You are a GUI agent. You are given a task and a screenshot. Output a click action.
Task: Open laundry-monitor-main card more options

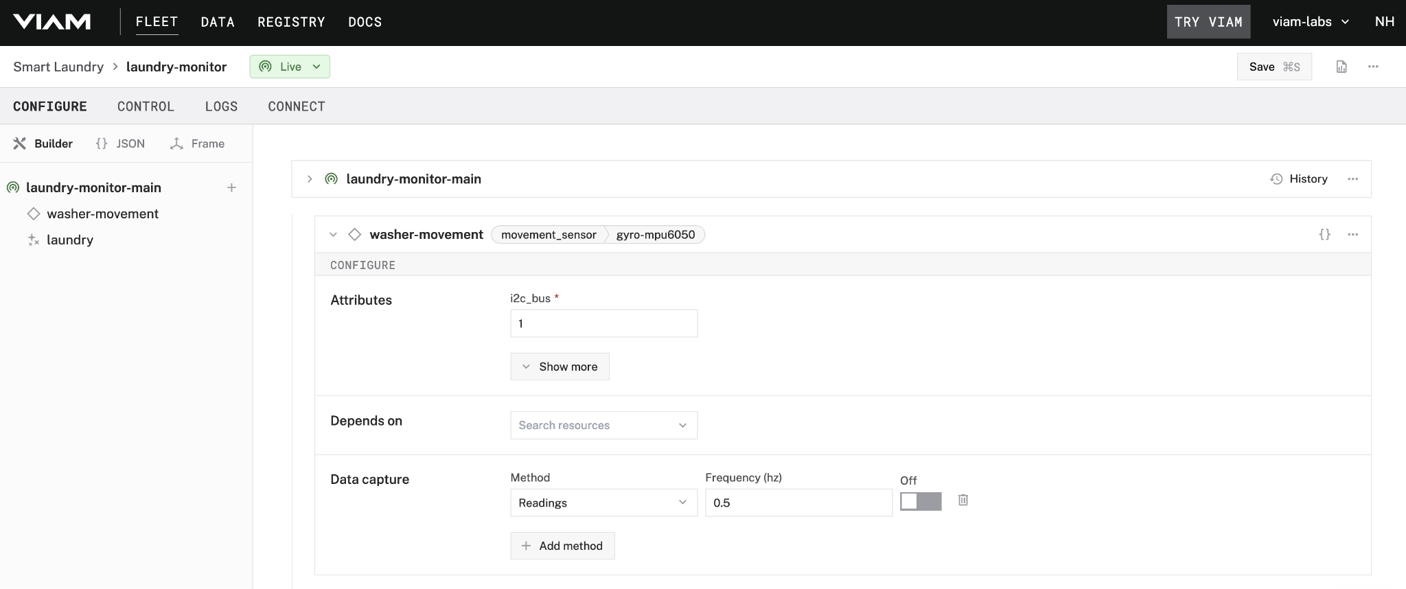click(1352, 178)
